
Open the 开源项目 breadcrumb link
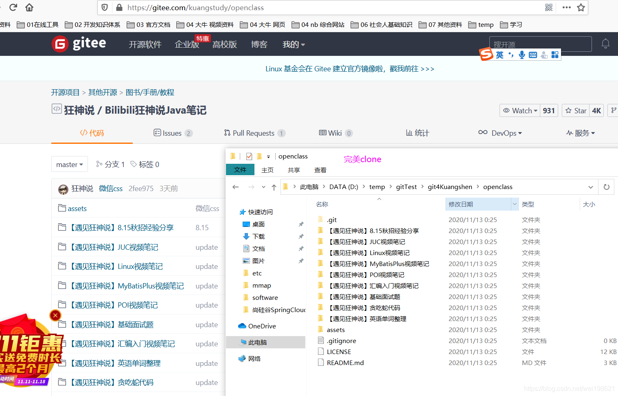point(65,92)
